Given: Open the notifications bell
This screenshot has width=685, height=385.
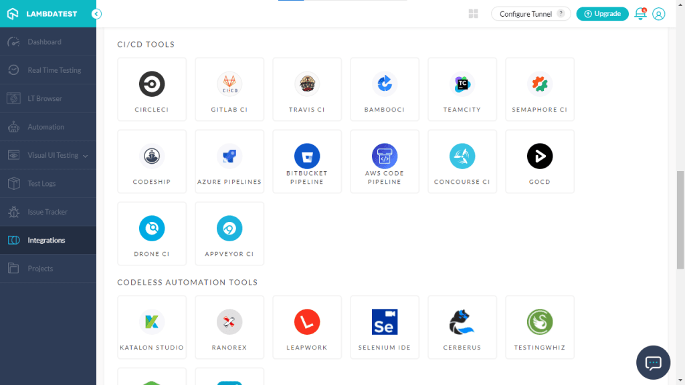Looking at the screenshot, I should [x=640, y=13].
